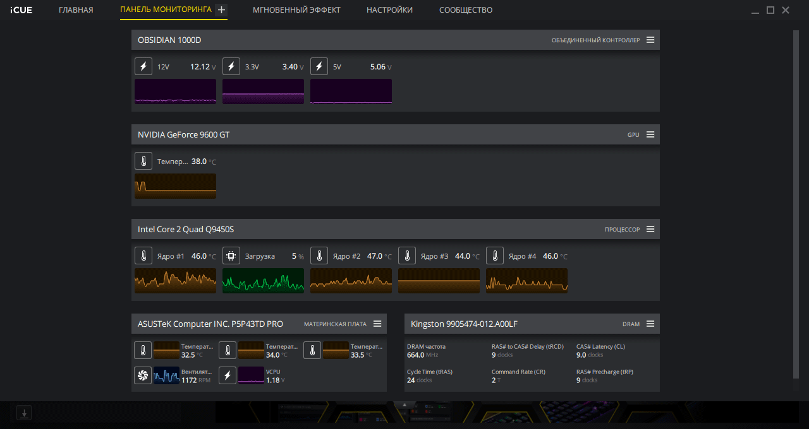Open the Intel Core 2 Quad panel menu
The height and width of the screenshot is (429, 809).
pyautogui.click(x=650, y=229)
